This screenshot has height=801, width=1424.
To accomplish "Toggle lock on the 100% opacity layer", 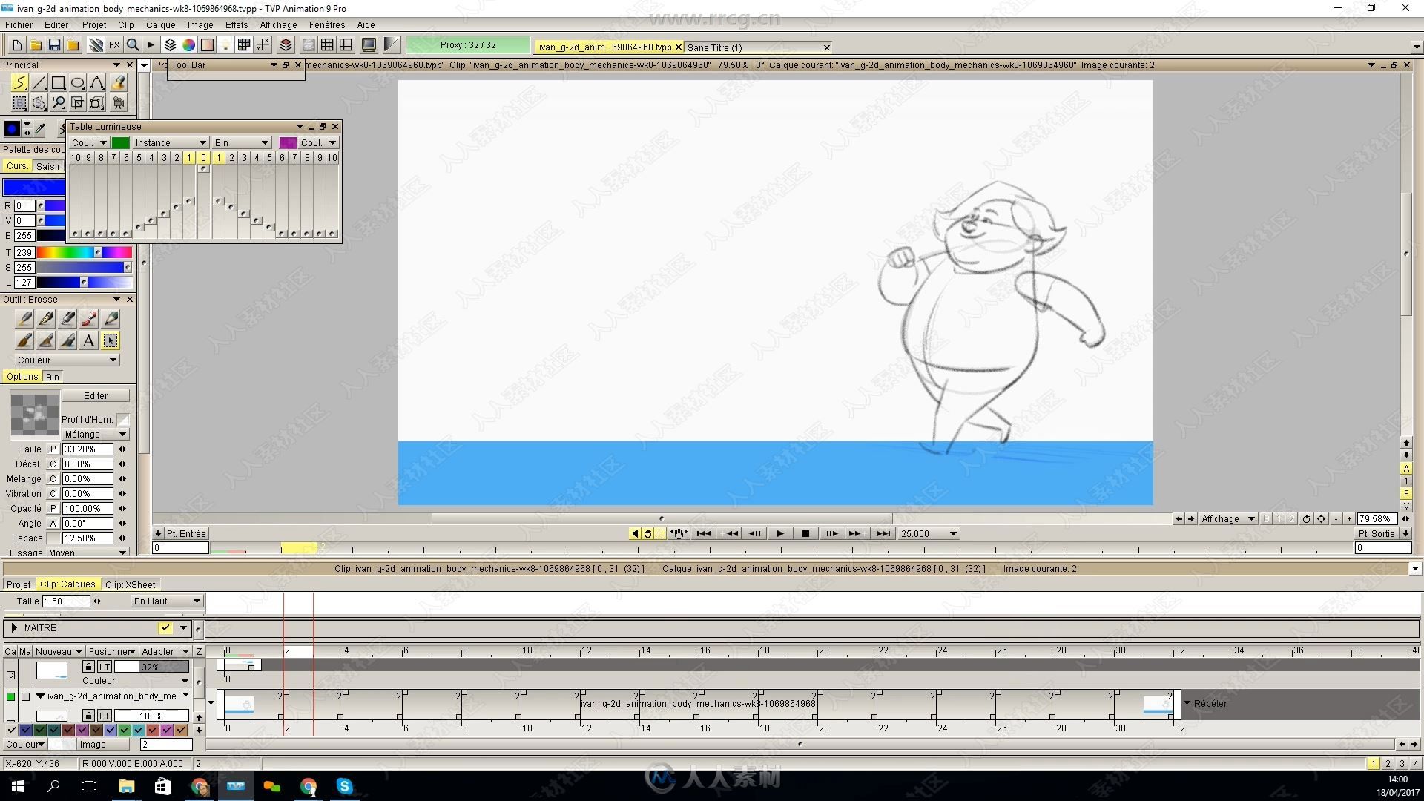I will (88, 716).
